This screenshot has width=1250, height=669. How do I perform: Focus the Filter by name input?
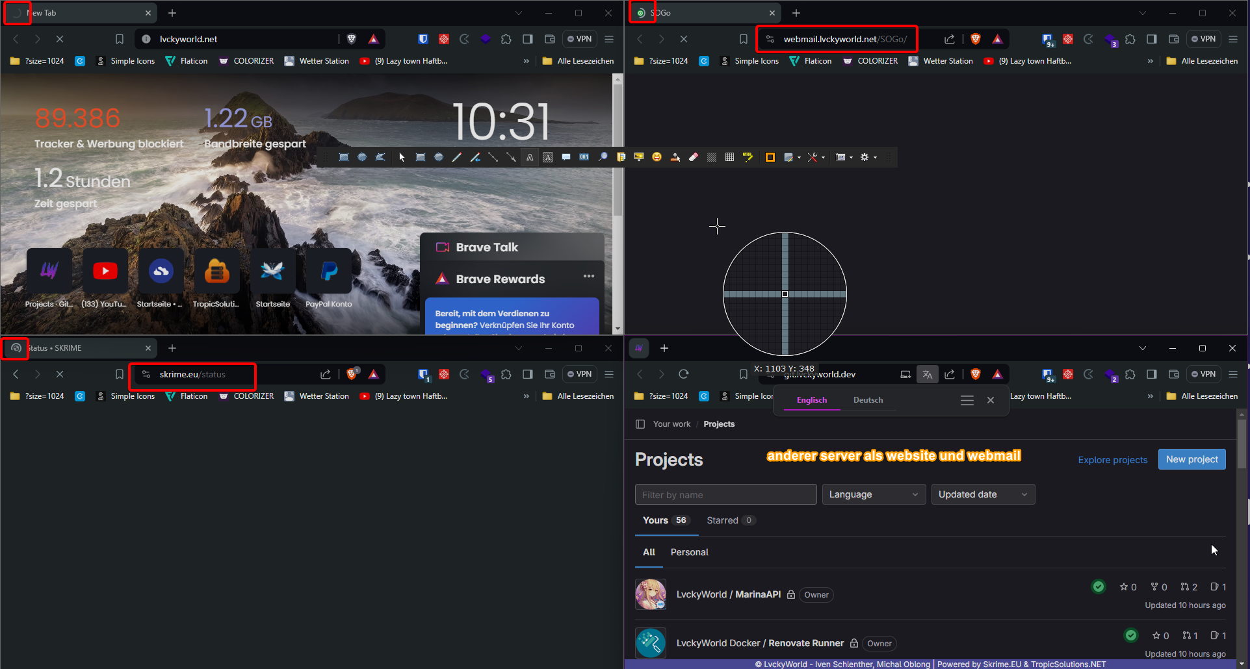725,494
